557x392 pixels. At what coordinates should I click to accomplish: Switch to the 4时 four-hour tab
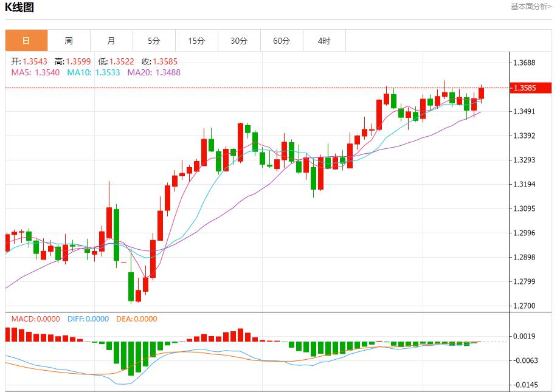pos(324,41)
